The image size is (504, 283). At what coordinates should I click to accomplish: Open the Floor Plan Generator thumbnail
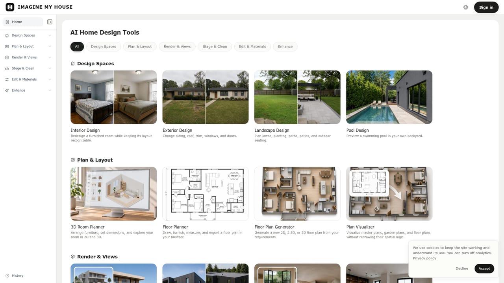tap(297, 194)
